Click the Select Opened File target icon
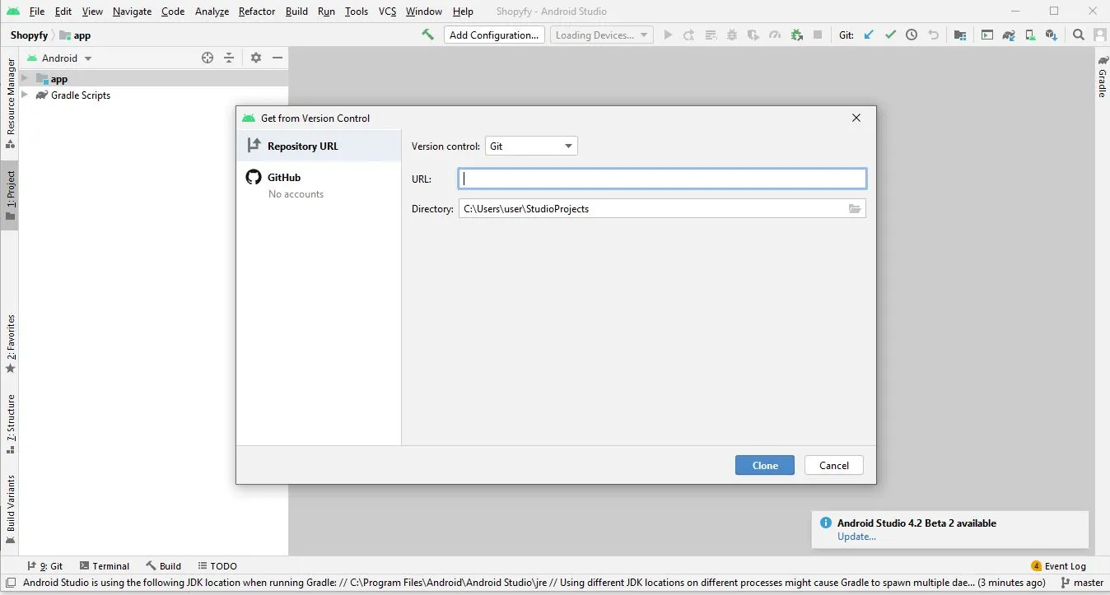 (208, 58)
